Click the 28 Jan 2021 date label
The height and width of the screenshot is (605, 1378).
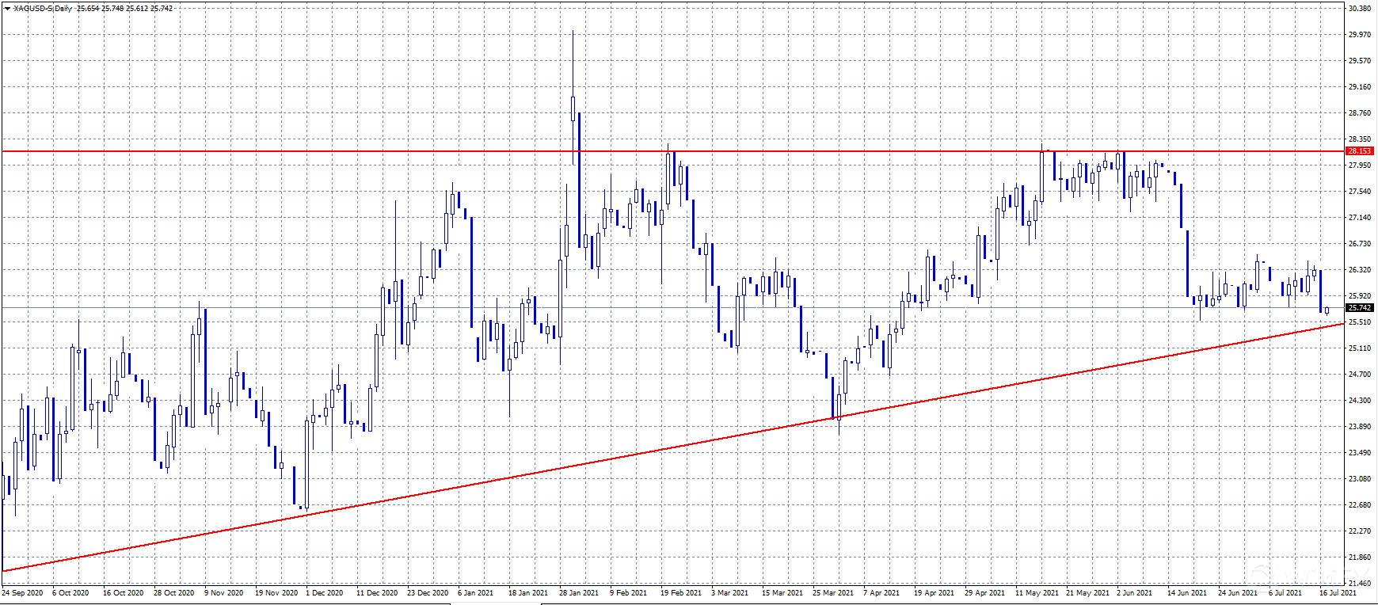580,592
